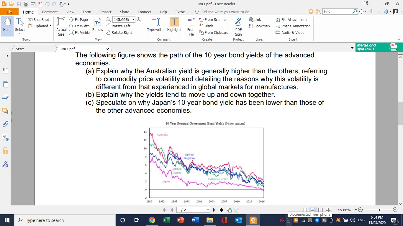The width and height of the screenshot is (403, 226).
Task: Switch to the Hand tool
Action: pos(7,25)
